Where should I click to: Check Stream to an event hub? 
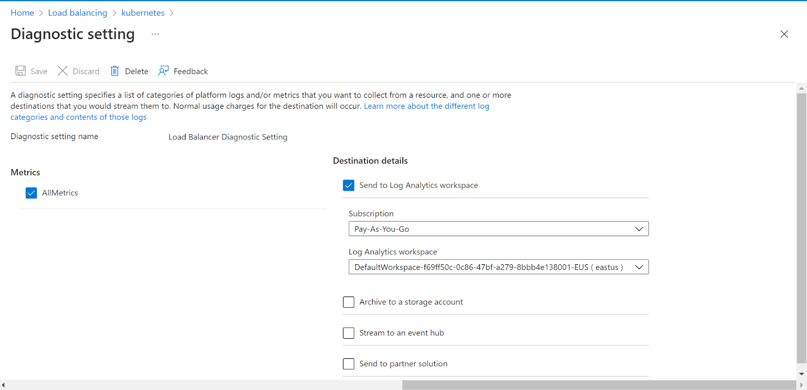[349, 333]
